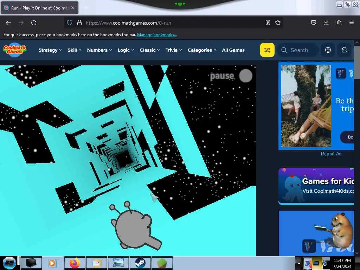Open the media player taskbar icon

pos(52,263)
